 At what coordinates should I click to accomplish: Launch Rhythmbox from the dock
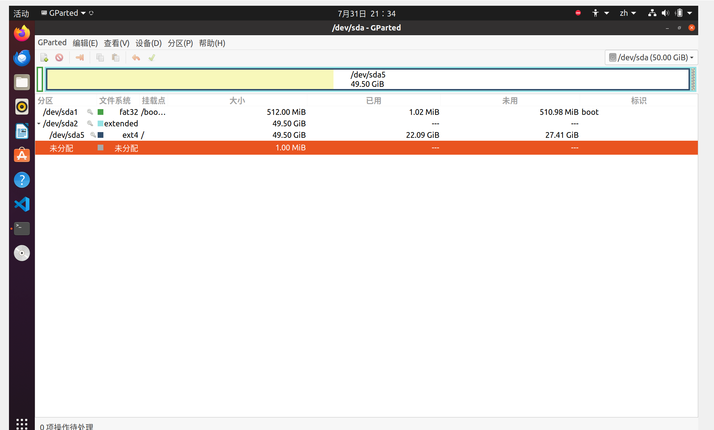pyautogui.click(x=22, y=107)
